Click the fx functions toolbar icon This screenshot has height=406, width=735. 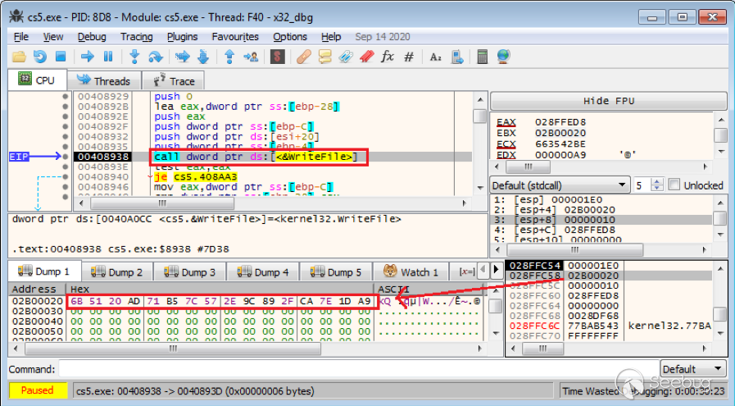[388, 57]
